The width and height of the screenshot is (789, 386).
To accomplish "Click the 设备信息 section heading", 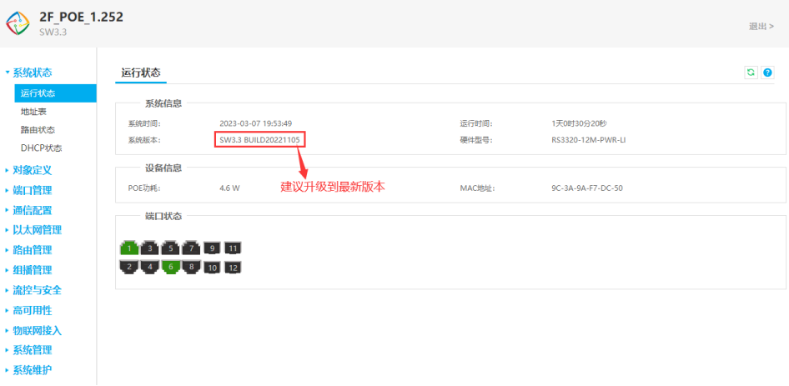I will tap(163, 168).
